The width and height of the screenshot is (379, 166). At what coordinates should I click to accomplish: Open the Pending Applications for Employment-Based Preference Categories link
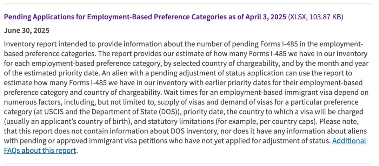(x=145, y=17)
